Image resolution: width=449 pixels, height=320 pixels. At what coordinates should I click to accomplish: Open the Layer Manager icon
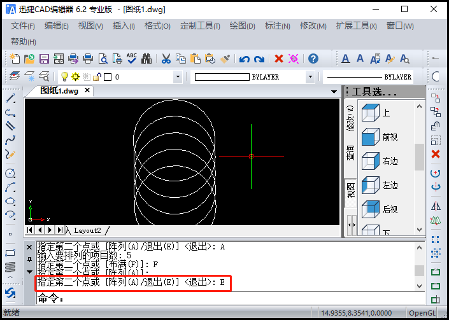pos(15,76)
